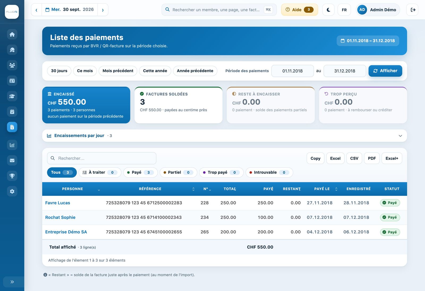Expand the Encaissements par jour panel
Screen dimensions: 425x291
pos(224,136)
